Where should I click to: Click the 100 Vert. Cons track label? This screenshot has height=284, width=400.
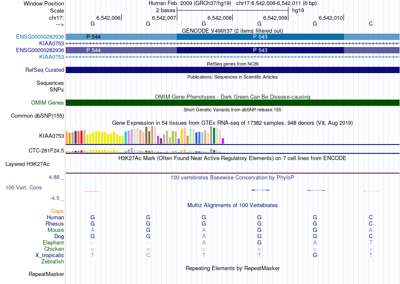[24, 187]
